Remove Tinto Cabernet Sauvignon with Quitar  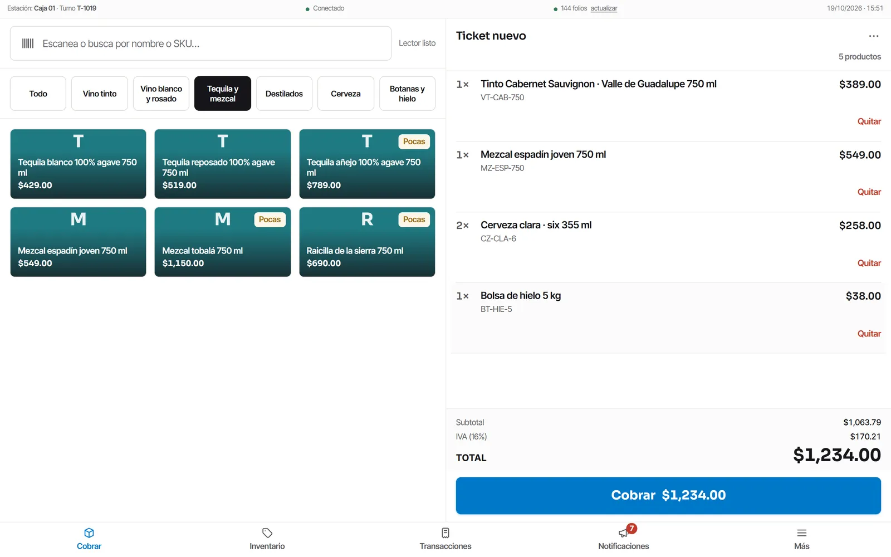click(x=869, y=121)
